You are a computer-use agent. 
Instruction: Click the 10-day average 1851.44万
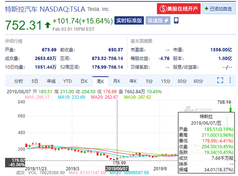[45, 67]
